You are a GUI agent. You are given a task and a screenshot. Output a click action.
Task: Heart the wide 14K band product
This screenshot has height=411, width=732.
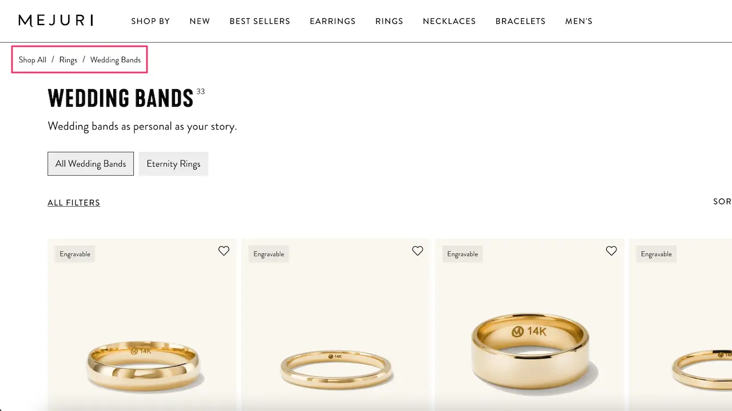click(x=611, y=251)
